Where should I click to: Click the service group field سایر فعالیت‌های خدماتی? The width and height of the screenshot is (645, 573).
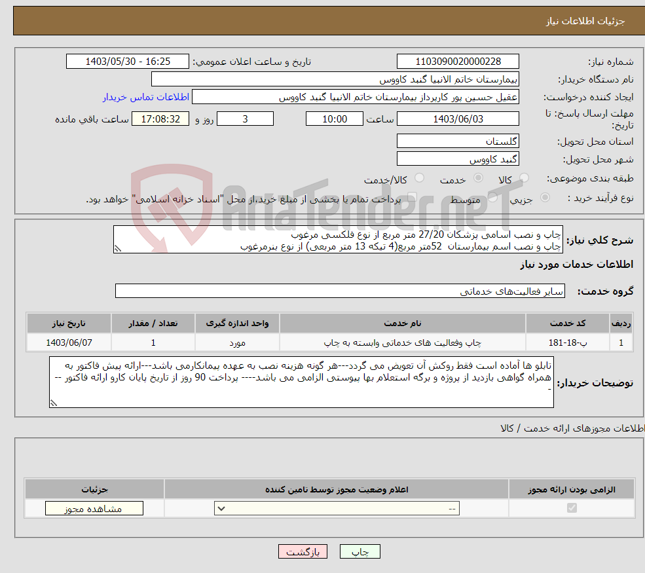point(340,291)
